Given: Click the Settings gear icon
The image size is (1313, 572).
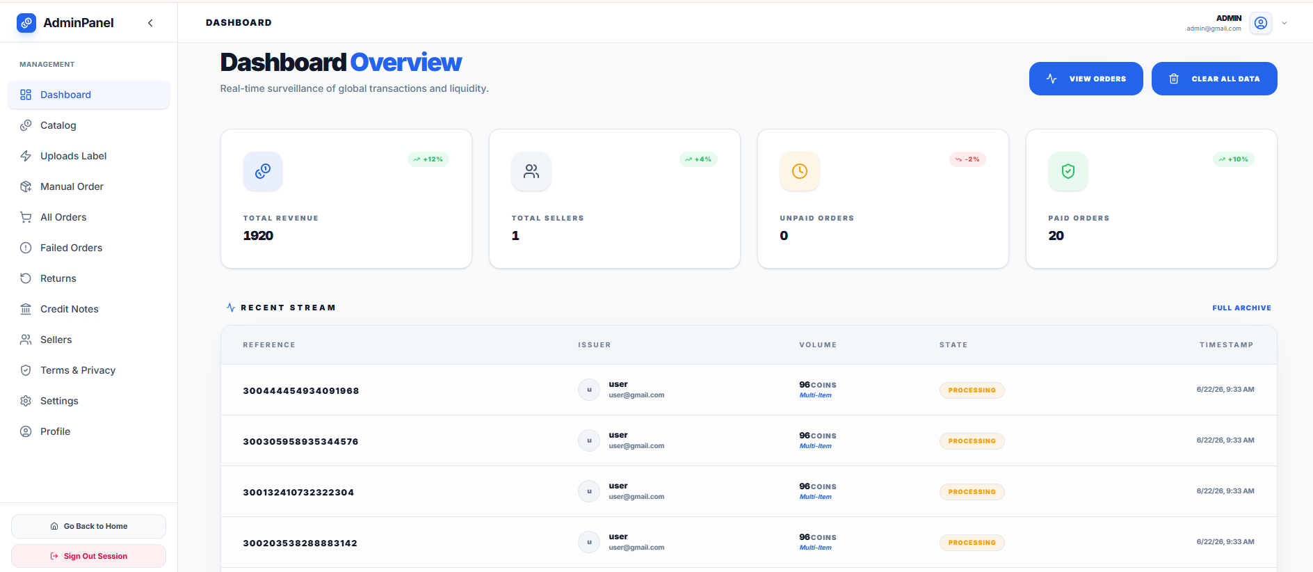Looking at the screenshot, I should click(x=26, y=401).
